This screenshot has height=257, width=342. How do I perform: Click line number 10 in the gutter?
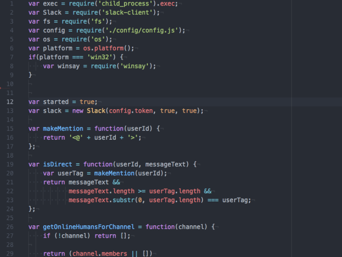[x=10, y=84]
